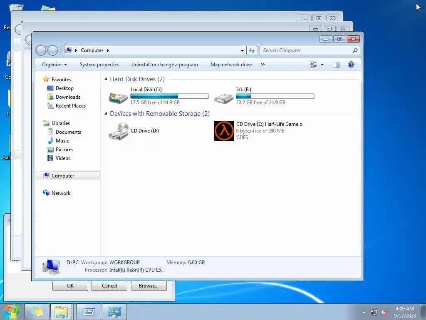
Task: Click the Pictures library icon
Action: point(50,150)
